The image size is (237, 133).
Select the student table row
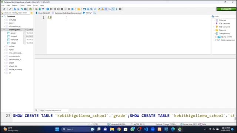tap(20, 36)
